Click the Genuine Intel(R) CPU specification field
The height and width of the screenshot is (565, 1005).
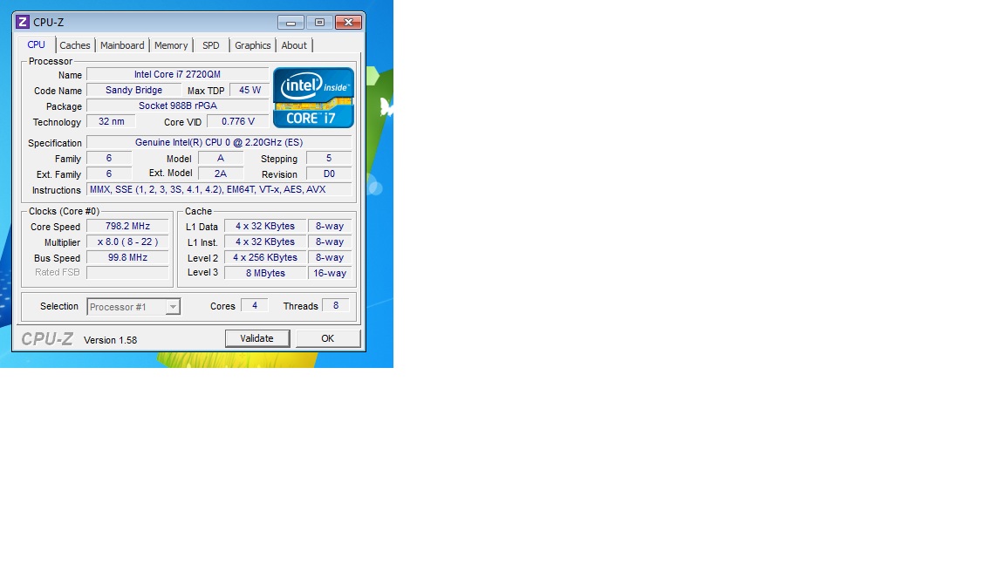tap(219, 142)
